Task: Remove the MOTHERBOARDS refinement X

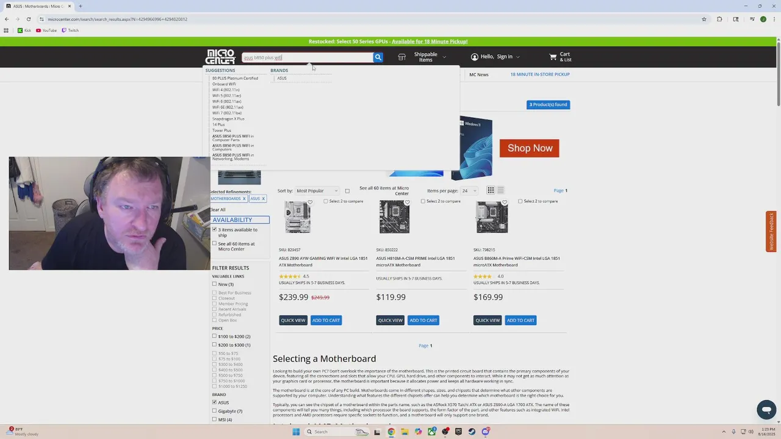Action: 244,199
